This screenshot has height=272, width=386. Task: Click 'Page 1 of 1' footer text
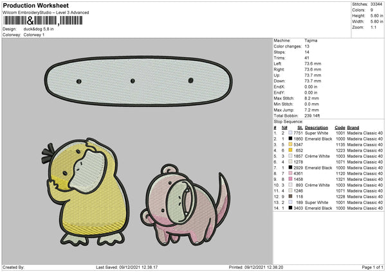372,267
